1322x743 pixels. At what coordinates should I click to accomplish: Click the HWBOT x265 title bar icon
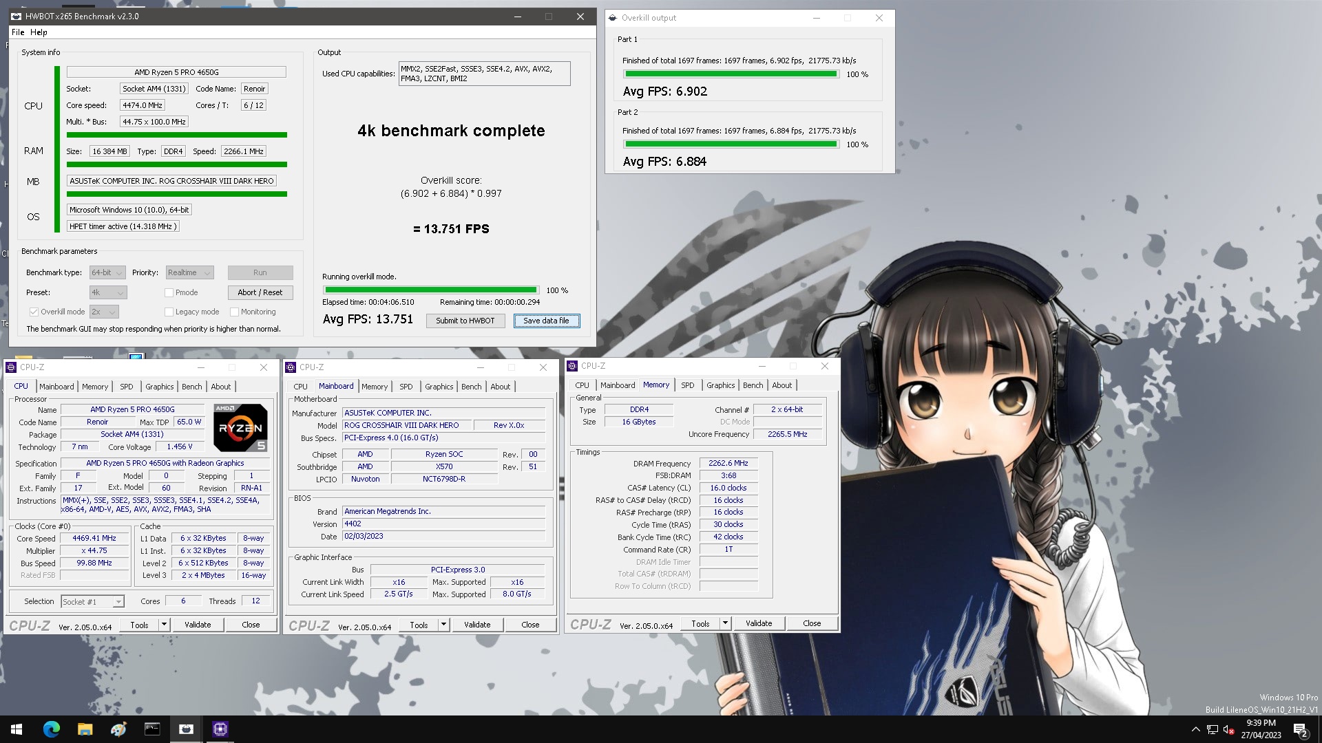pyautogui.click(x=17, y=17)
